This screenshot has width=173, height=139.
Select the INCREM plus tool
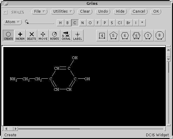click(20, 36)
